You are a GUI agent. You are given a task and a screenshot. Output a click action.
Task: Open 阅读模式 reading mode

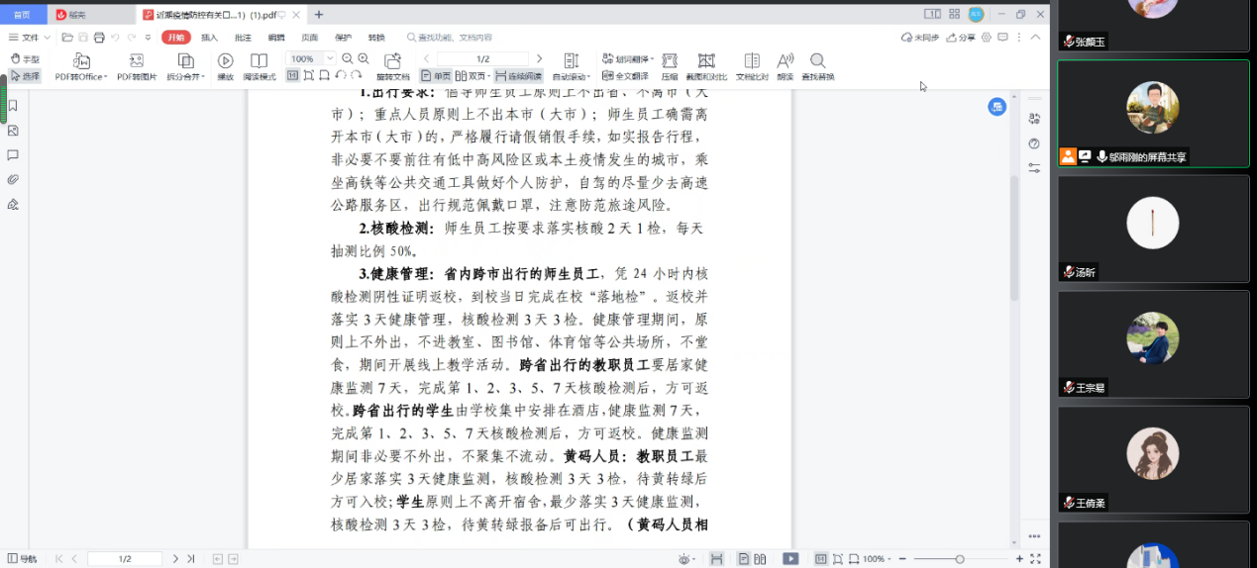click(x=260, y=61)
